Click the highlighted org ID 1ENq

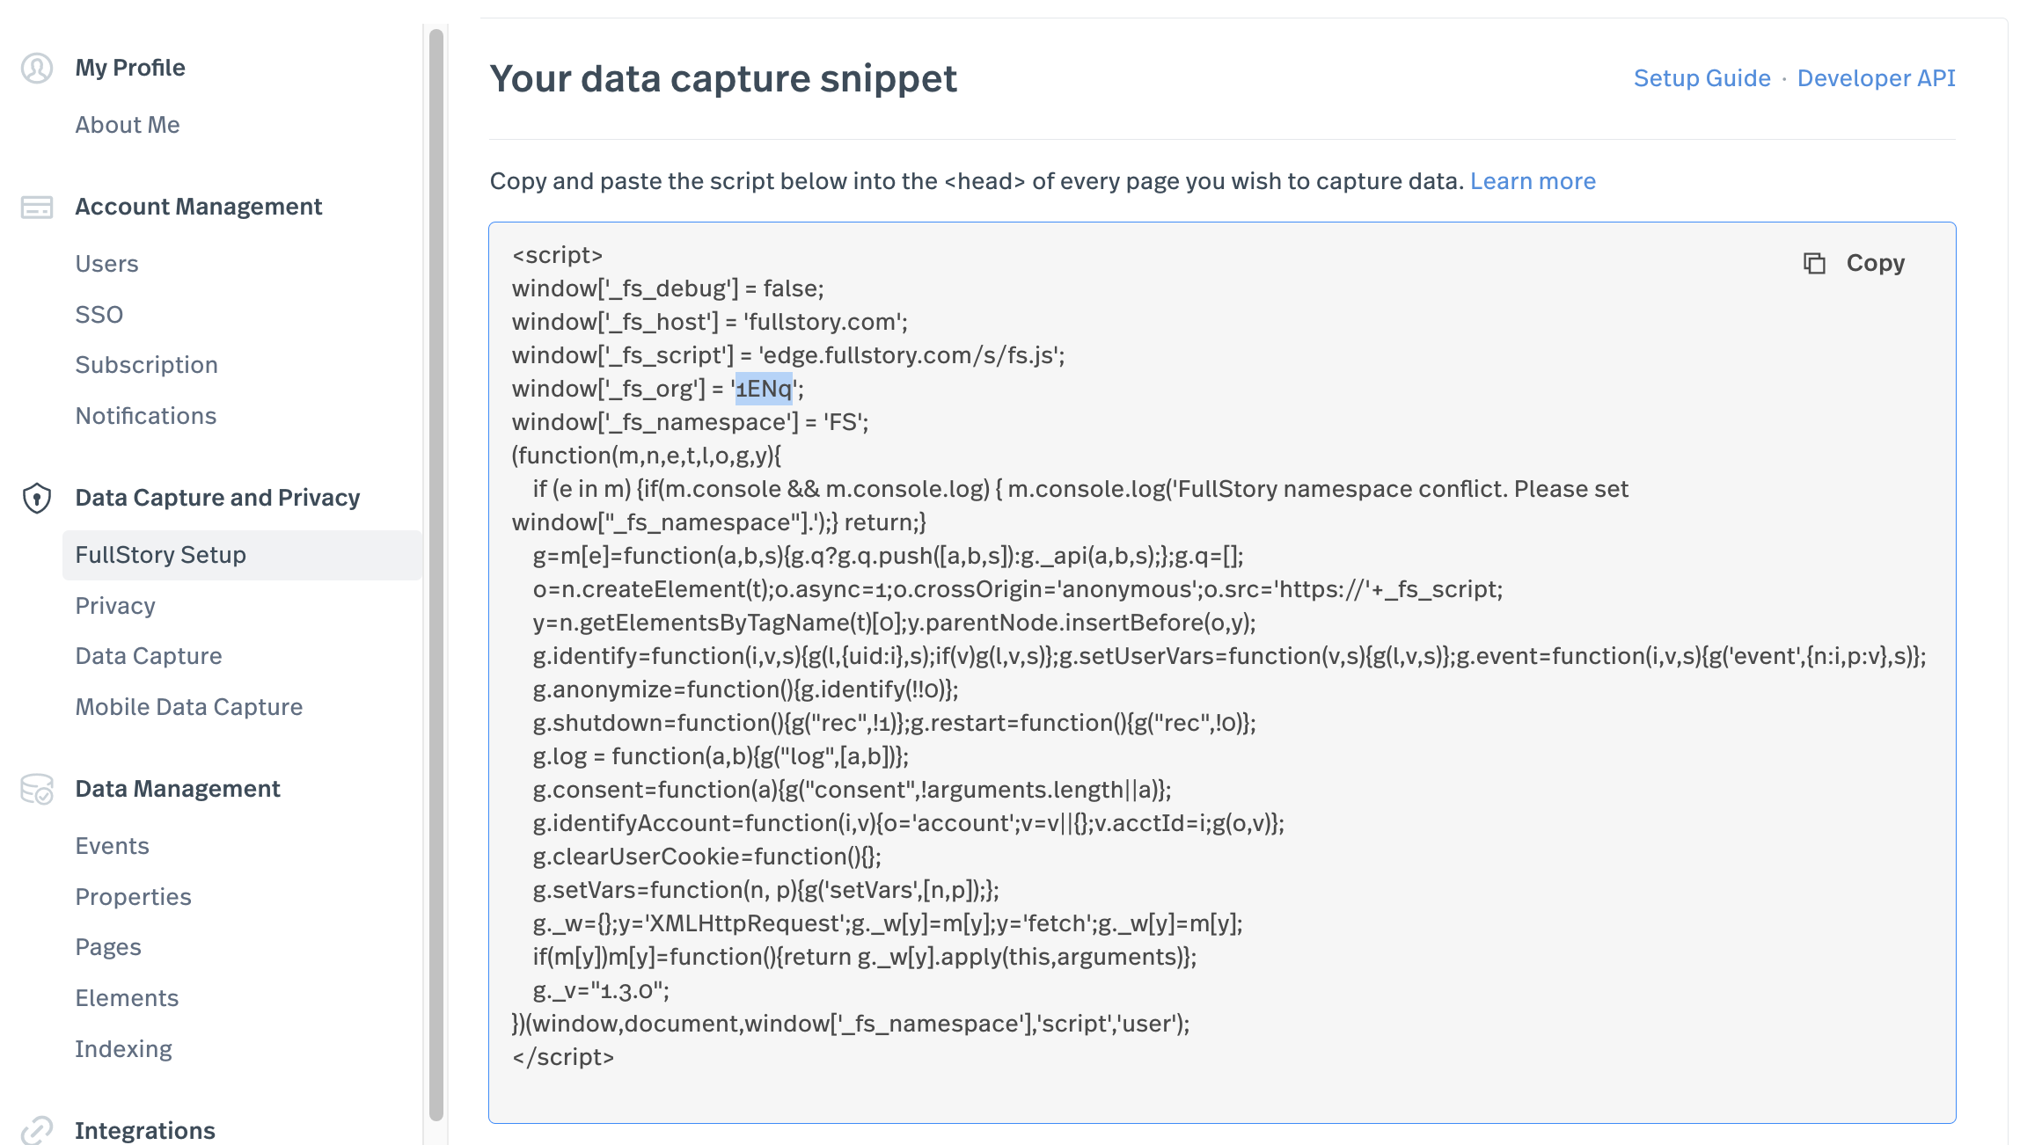pyautogui.click(x=764, y=389)
